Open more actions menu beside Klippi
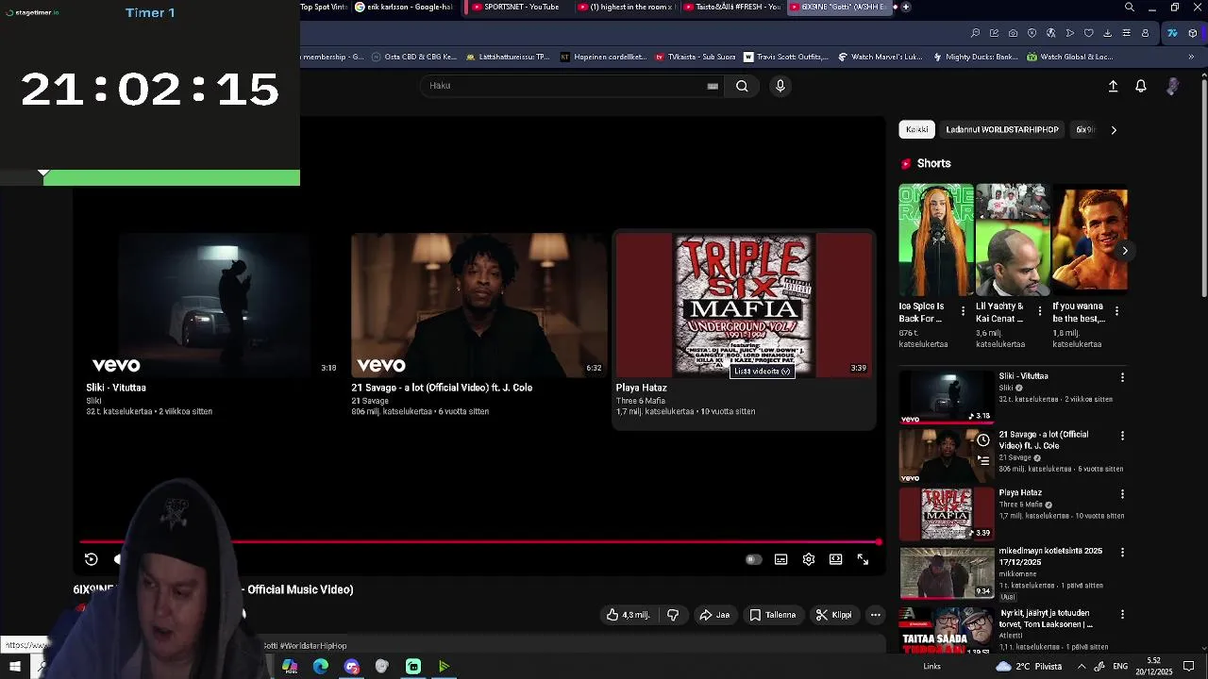 (876, 615)
